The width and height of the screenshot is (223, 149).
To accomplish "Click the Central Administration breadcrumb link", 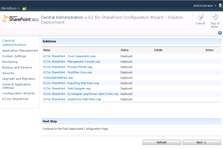I will coord(62,17).
